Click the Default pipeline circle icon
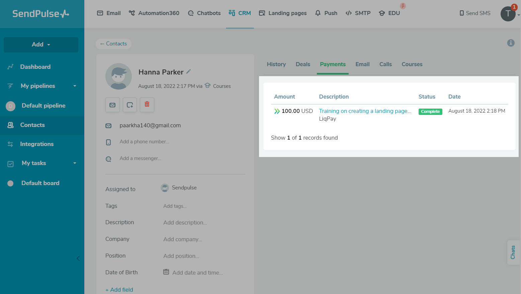This screenshot has width=521, height=294. point(10,106)
